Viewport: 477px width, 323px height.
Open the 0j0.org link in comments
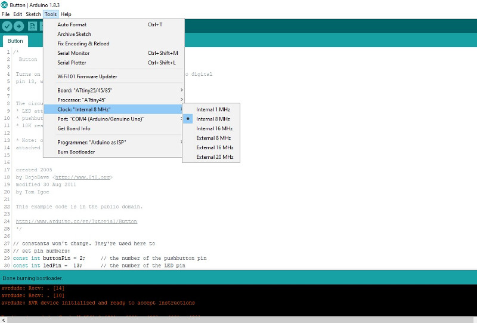coord(82,177)
